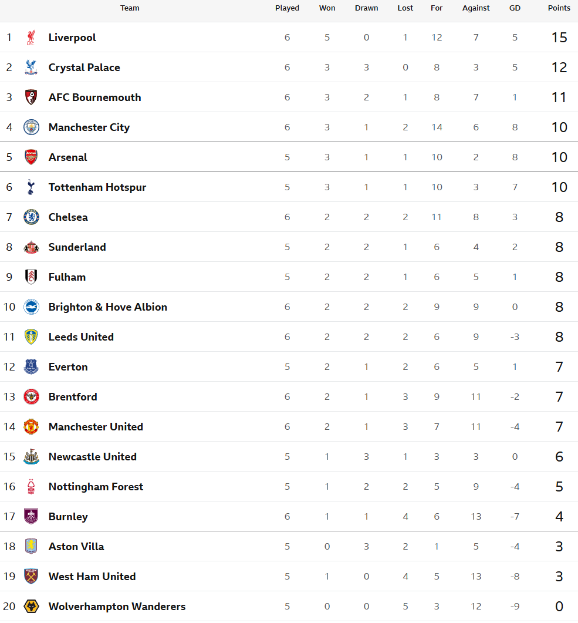This screenshot has width=578, height=623.
Task: Click the Manchester United crest icon
Action: pos(31,427)
